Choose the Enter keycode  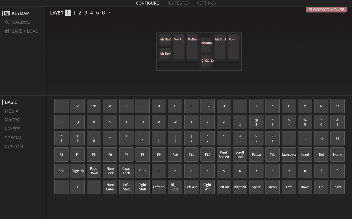pyautogui.click(x=142, y=171)
